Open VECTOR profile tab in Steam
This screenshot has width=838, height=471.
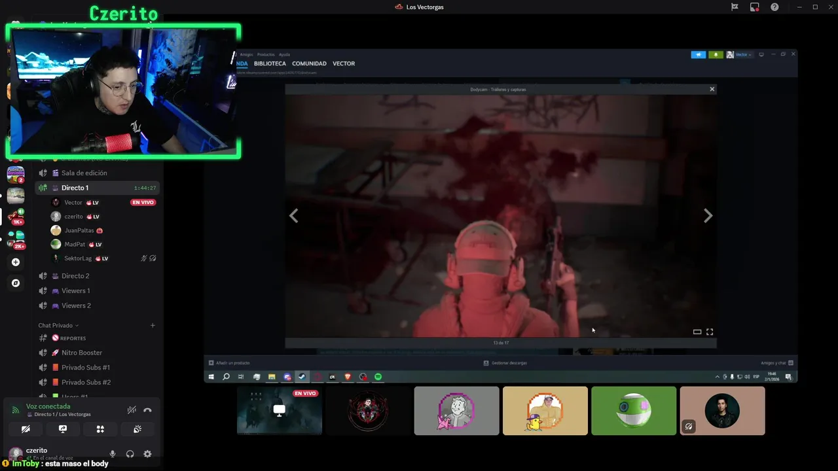click(x=344, y=63)
